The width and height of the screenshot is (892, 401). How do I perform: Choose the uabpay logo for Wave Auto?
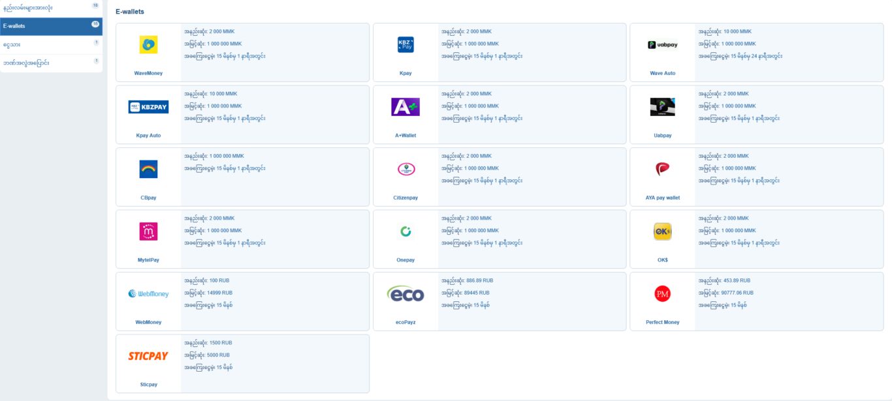click(662, 44)
